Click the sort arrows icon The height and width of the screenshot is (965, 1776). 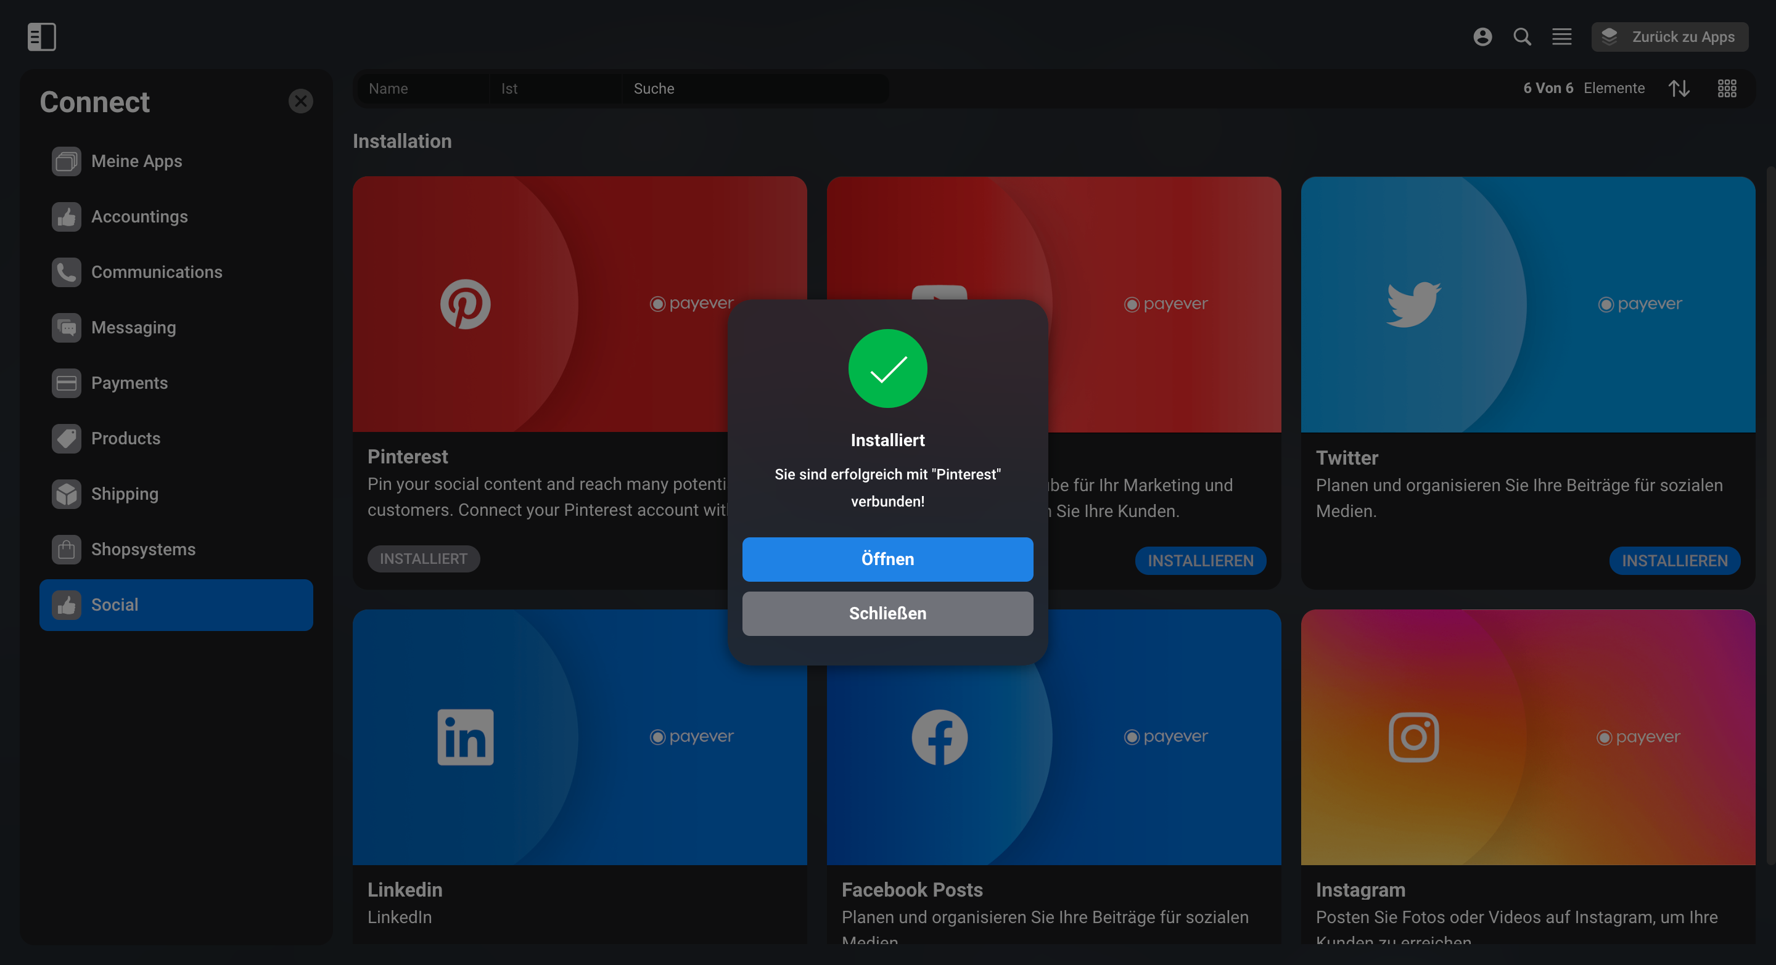(1679, 88)
